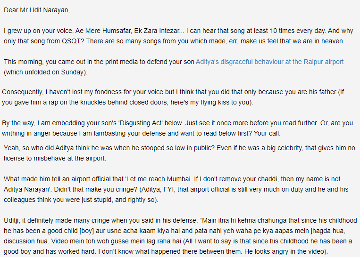Click the text '(which unfolded on Sunday)'
This screenshot has height=257, width=360.
point(45,72)
